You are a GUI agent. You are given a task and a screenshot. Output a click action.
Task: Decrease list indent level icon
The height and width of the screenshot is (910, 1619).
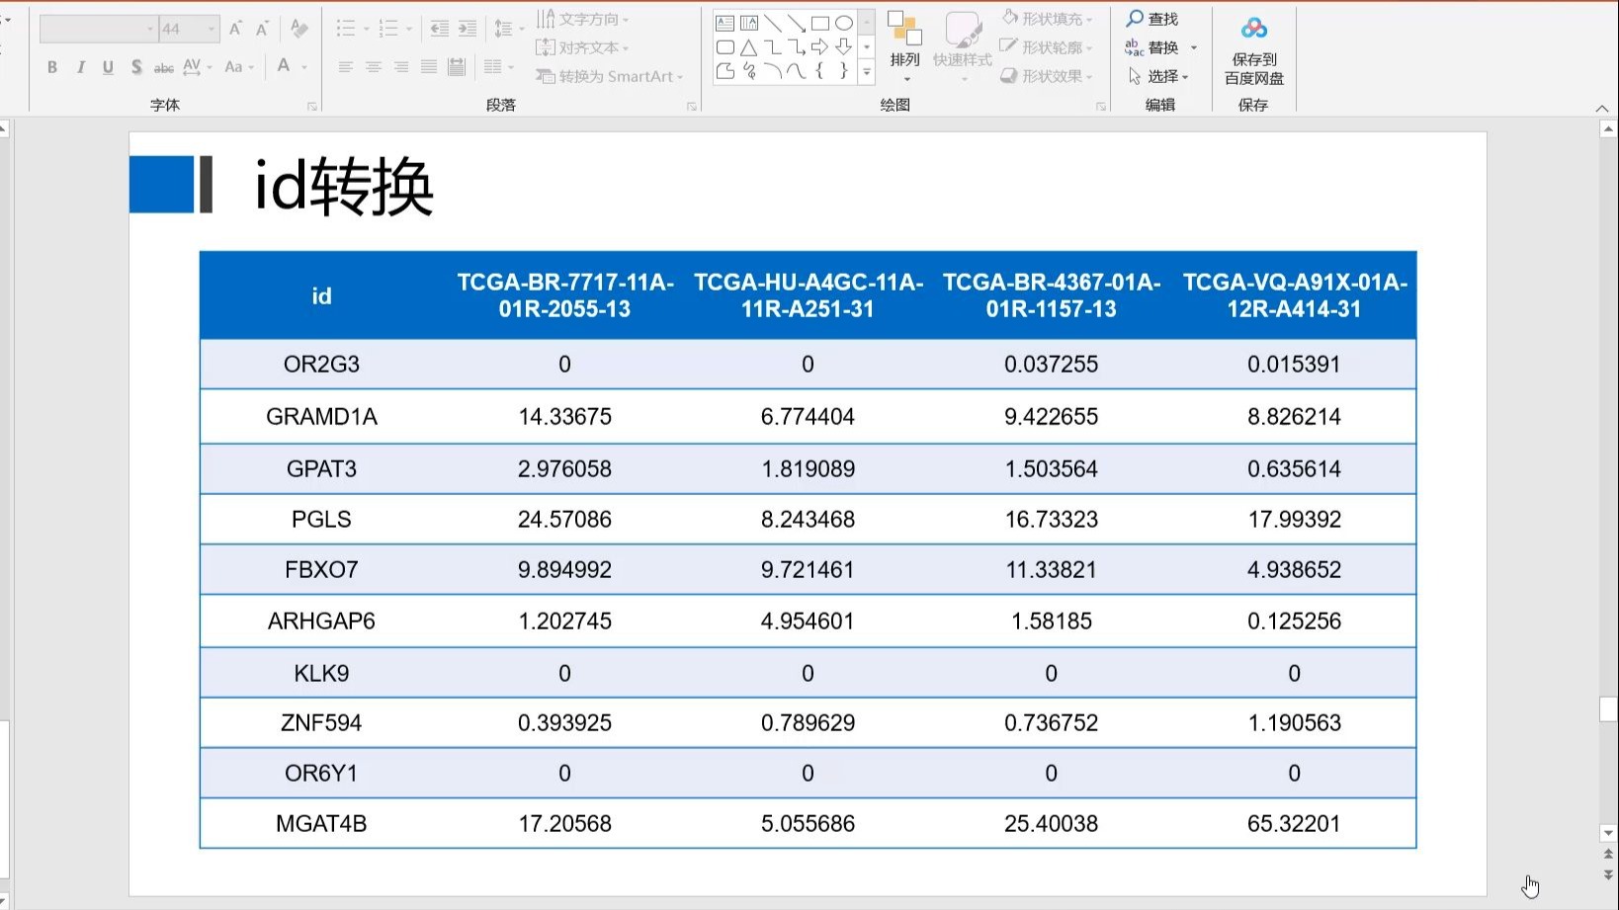(440, 29)
